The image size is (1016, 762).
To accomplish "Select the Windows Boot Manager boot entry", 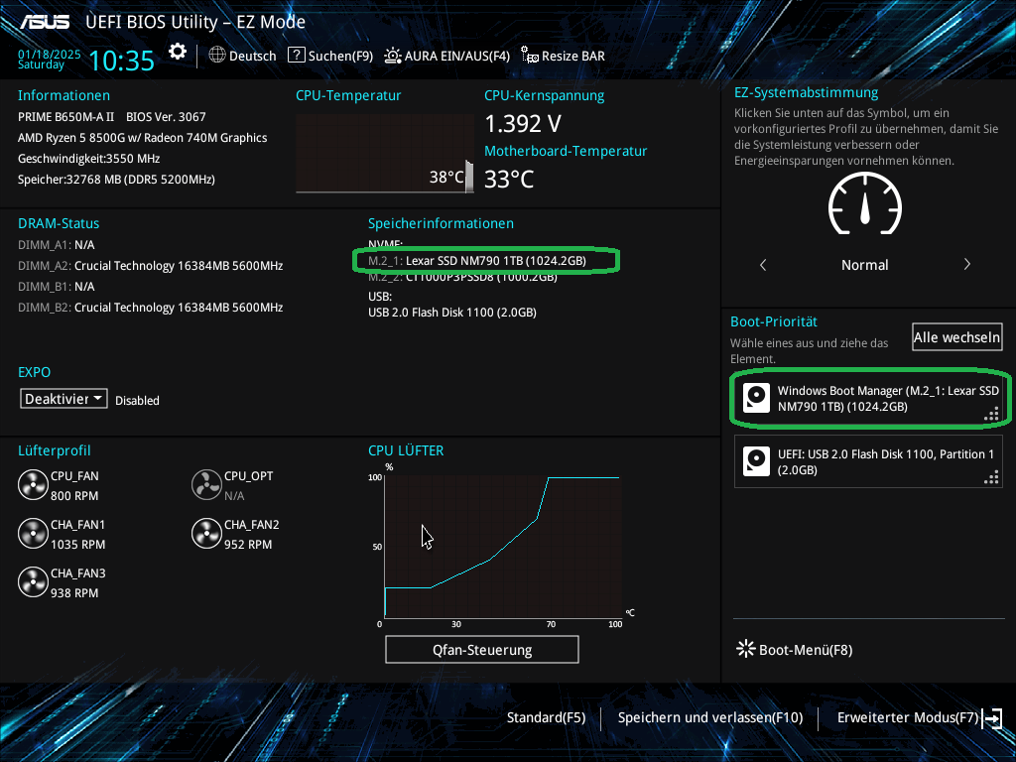I will pos(868,398).
